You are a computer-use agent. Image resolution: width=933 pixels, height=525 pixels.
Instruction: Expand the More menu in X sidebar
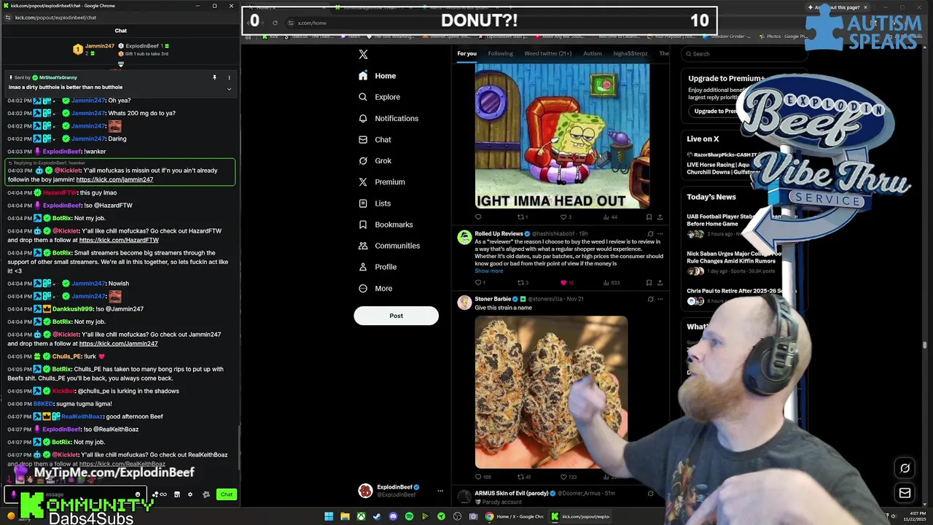(375, 288)
